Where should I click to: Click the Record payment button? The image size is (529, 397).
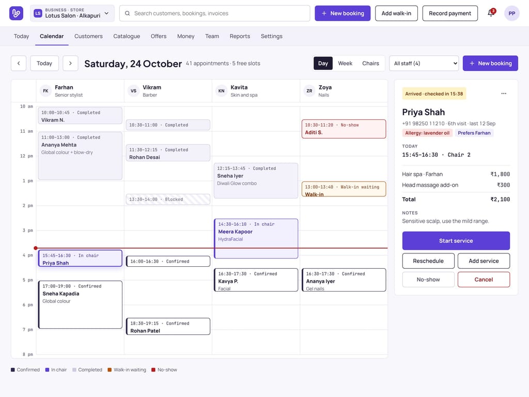point(450,13)
